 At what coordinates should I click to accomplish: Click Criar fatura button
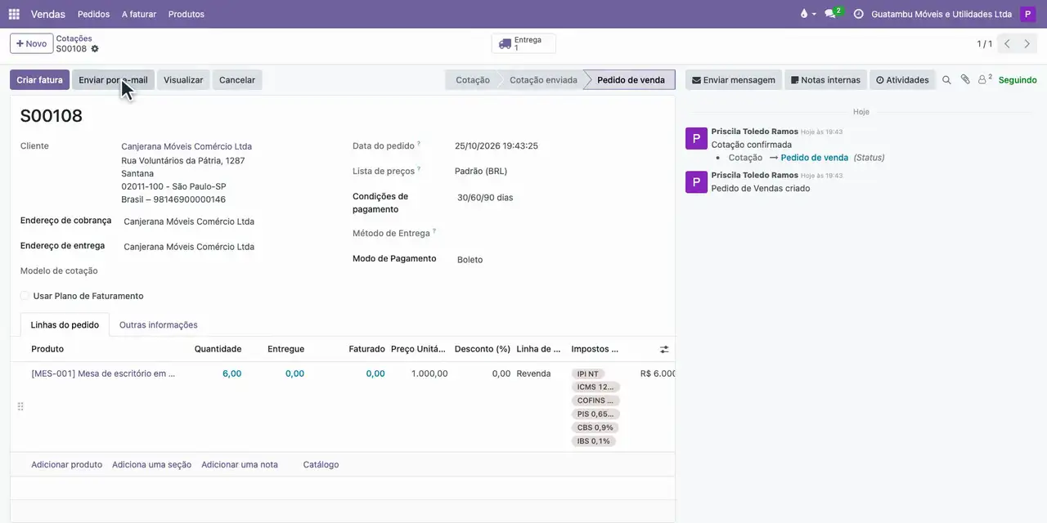[x=39, y=80]
